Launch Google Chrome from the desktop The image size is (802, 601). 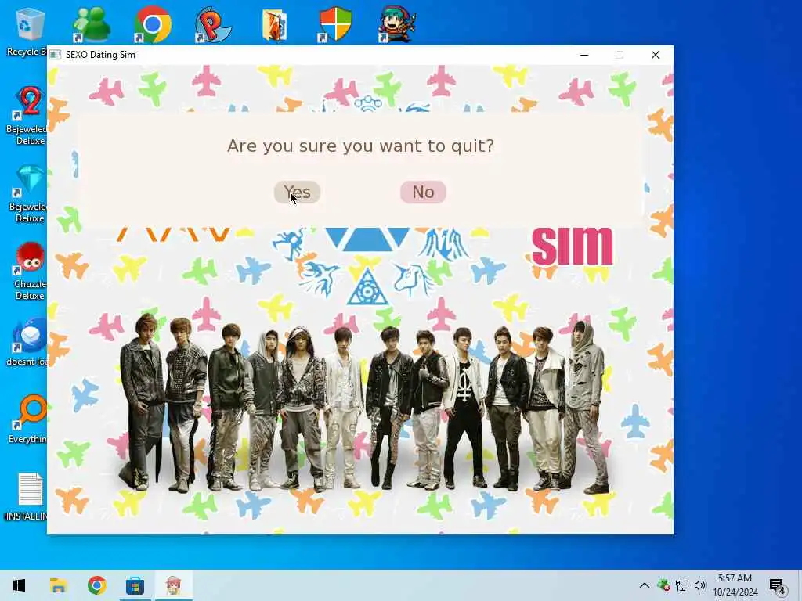153,25
